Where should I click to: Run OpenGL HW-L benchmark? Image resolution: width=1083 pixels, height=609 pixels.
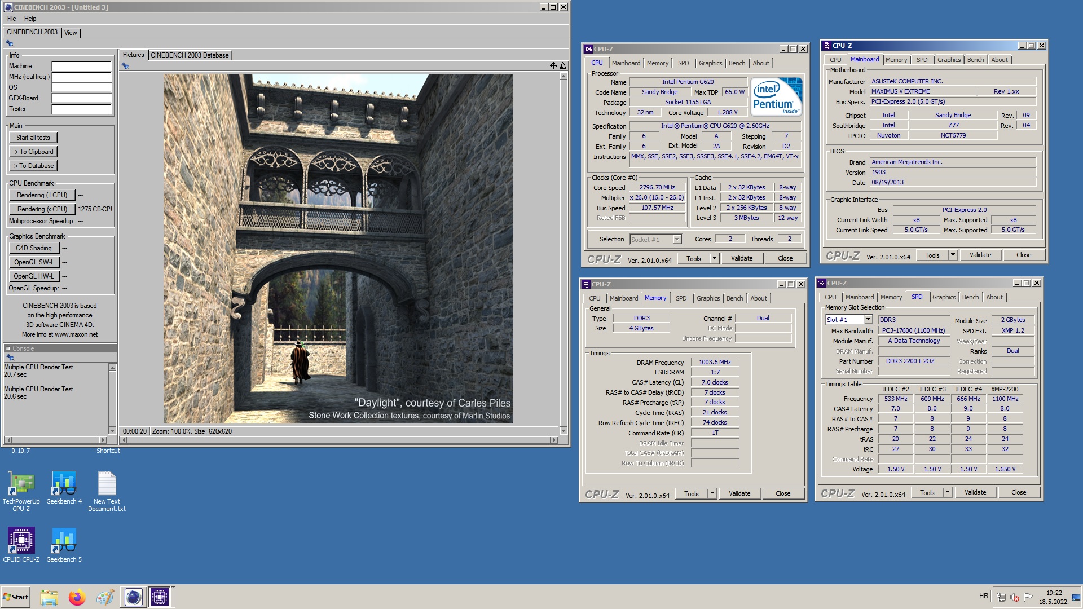[34, 276]
